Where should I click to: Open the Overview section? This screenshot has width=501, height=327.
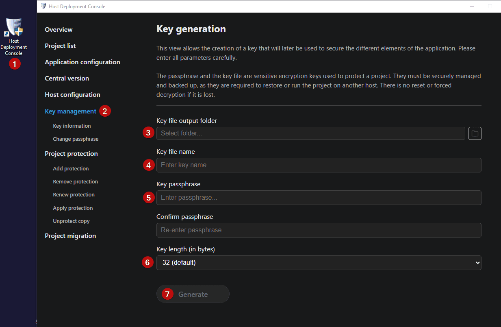coord(59,29)
